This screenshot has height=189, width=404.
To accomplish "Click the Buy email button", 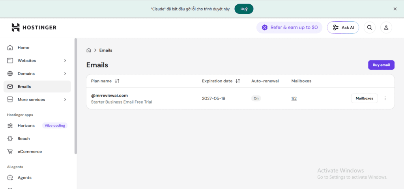I will [x=381, y=65].
